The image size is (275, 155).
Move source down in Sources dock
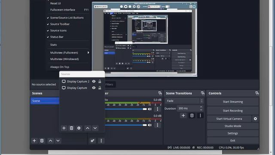(95, 128)
